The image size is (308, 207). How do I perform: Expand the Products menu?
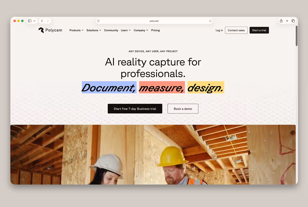coord(76,30)
